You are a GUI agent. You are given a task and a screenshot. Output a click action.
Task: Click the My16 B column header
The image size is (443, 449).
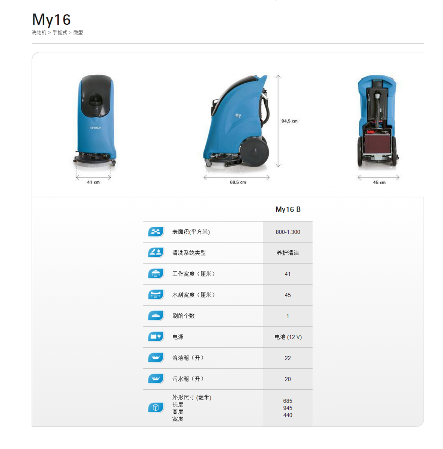(x=288, y=209)
